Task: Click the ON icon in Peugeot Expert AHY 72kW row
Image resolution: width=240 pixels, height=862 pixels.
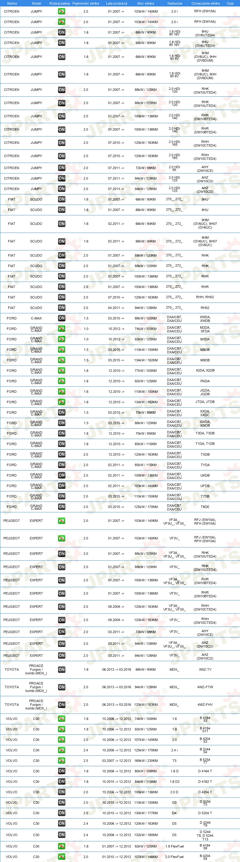Action: pyautogui.click(x=62, y=632)
